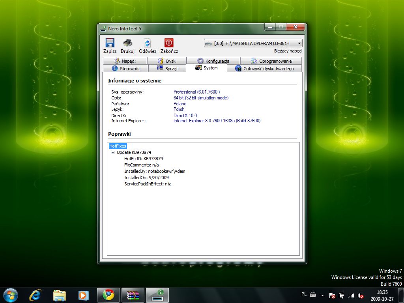The width and height of the screenshot is (404, 303).
Task: Click the keyboard icon in language bar
Action: [313, 294]
